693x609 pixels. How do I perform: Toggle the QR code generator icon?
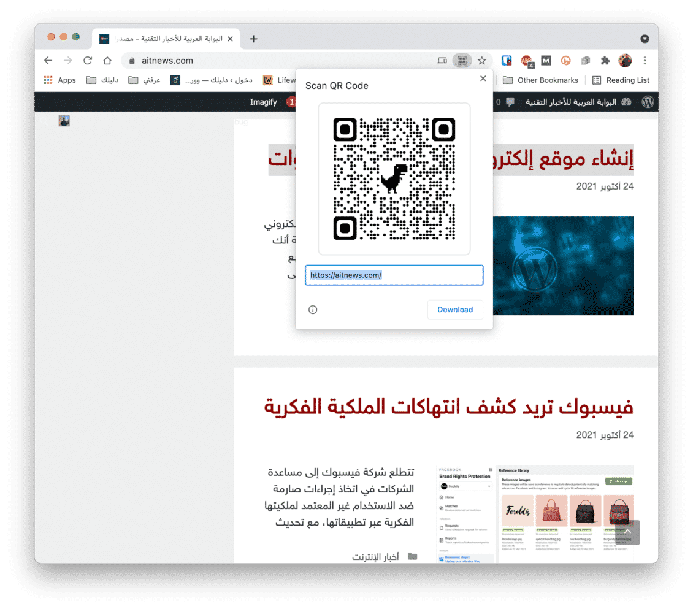click(462, 61)
